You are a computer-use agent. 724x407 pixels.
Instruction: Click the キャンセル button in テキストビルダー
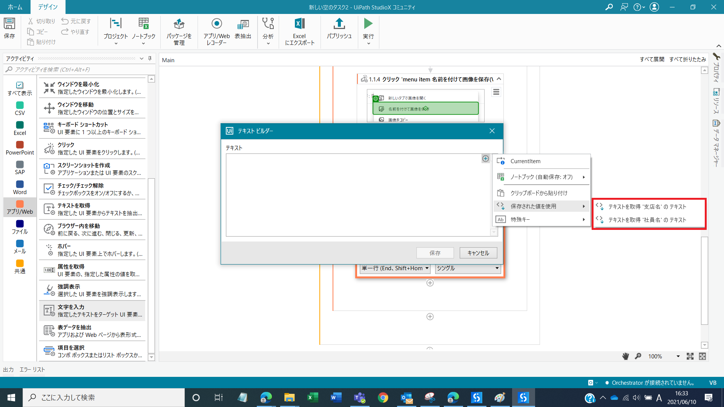(x=478, y=252)
